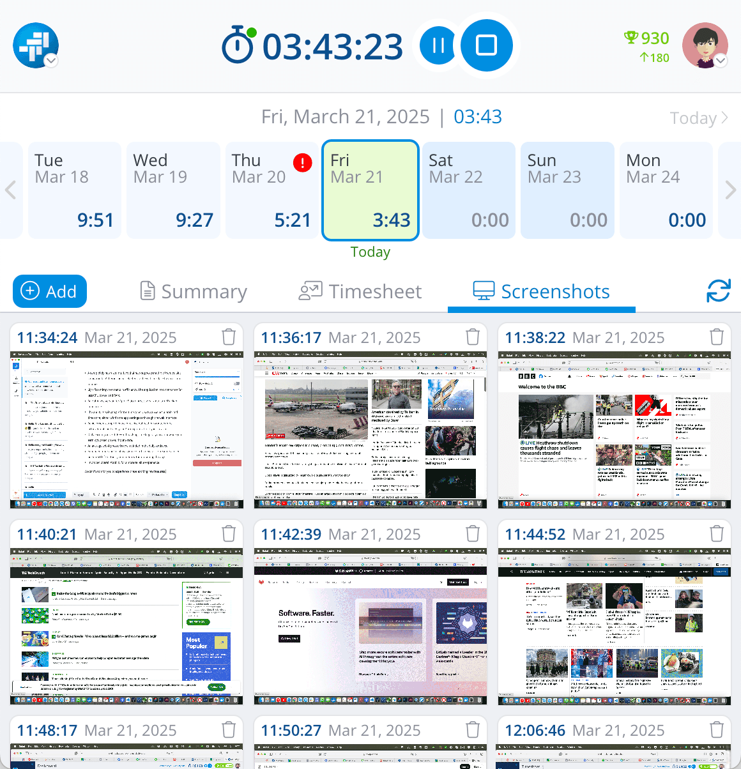Refresh the screenshots list
The width and height of the screenshot is (741, 769).
(x=719, y=291)
